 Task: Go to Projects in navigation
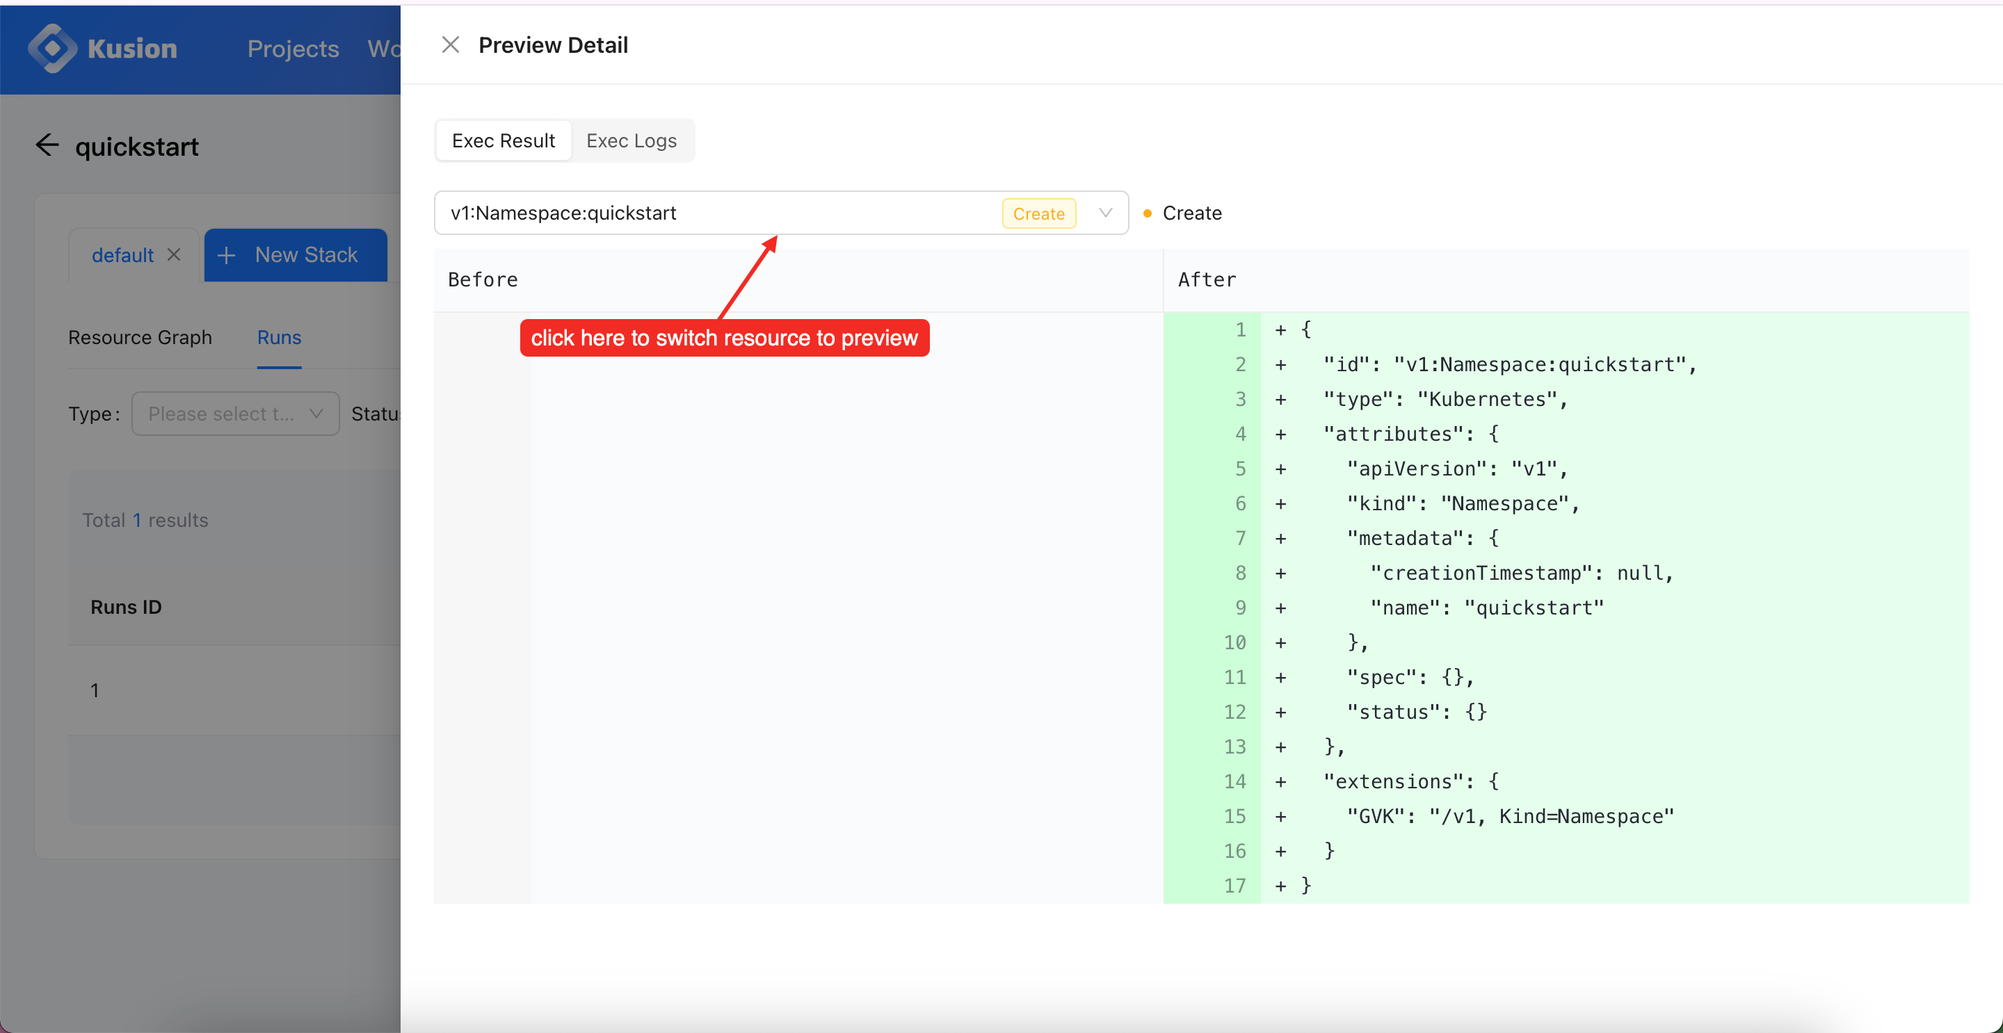click(x=293, y=49)
